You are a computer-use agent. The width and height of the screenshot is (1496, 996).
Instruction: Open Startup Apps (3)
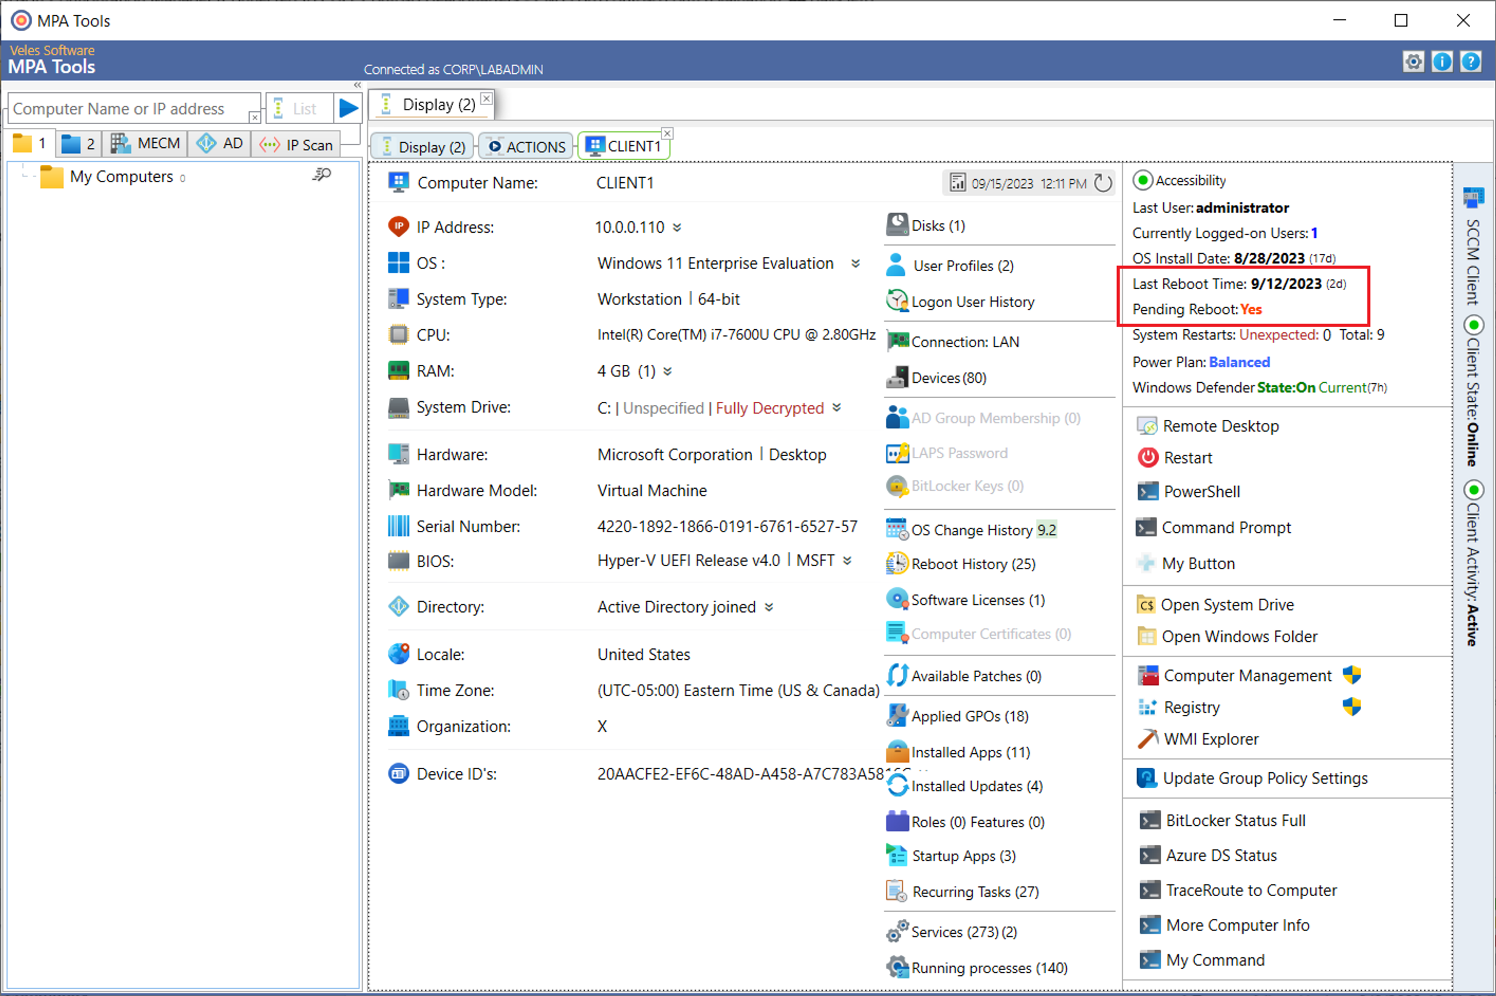pos(951,856)
